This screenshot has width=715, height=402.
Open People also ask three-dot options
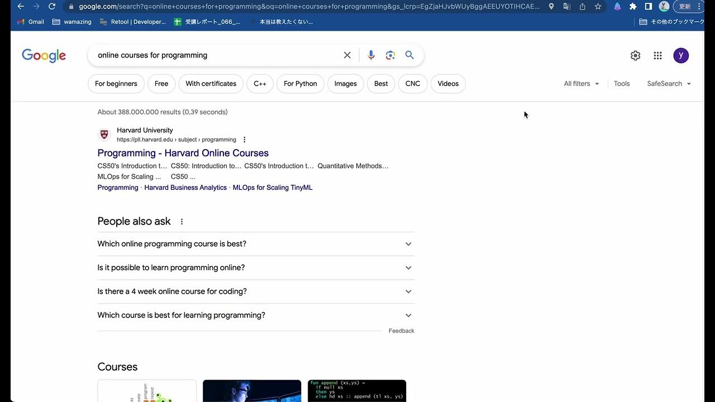point(182,222)
